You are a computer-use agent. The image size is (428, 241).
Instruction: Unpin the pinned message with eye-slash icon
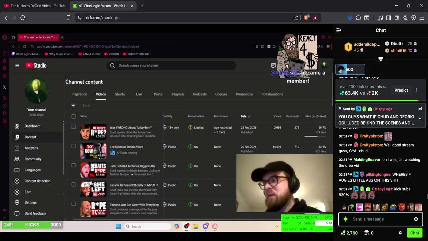(420, 109)
